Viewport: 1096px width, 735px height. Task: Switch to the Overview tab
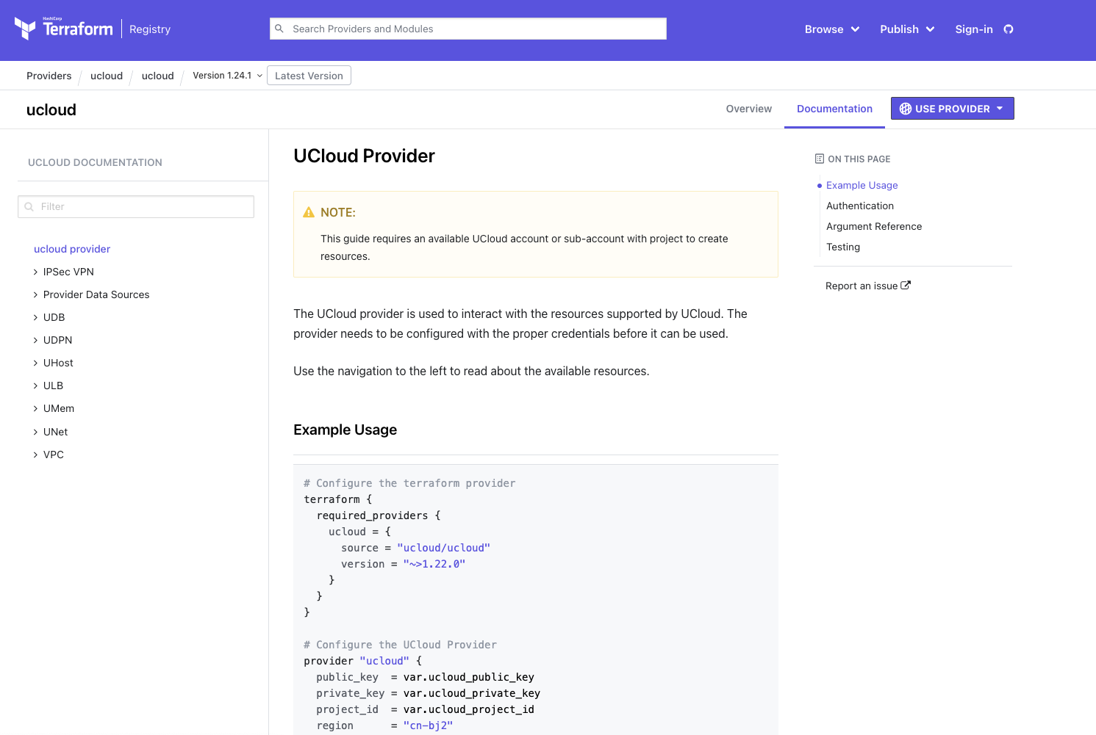748,109
